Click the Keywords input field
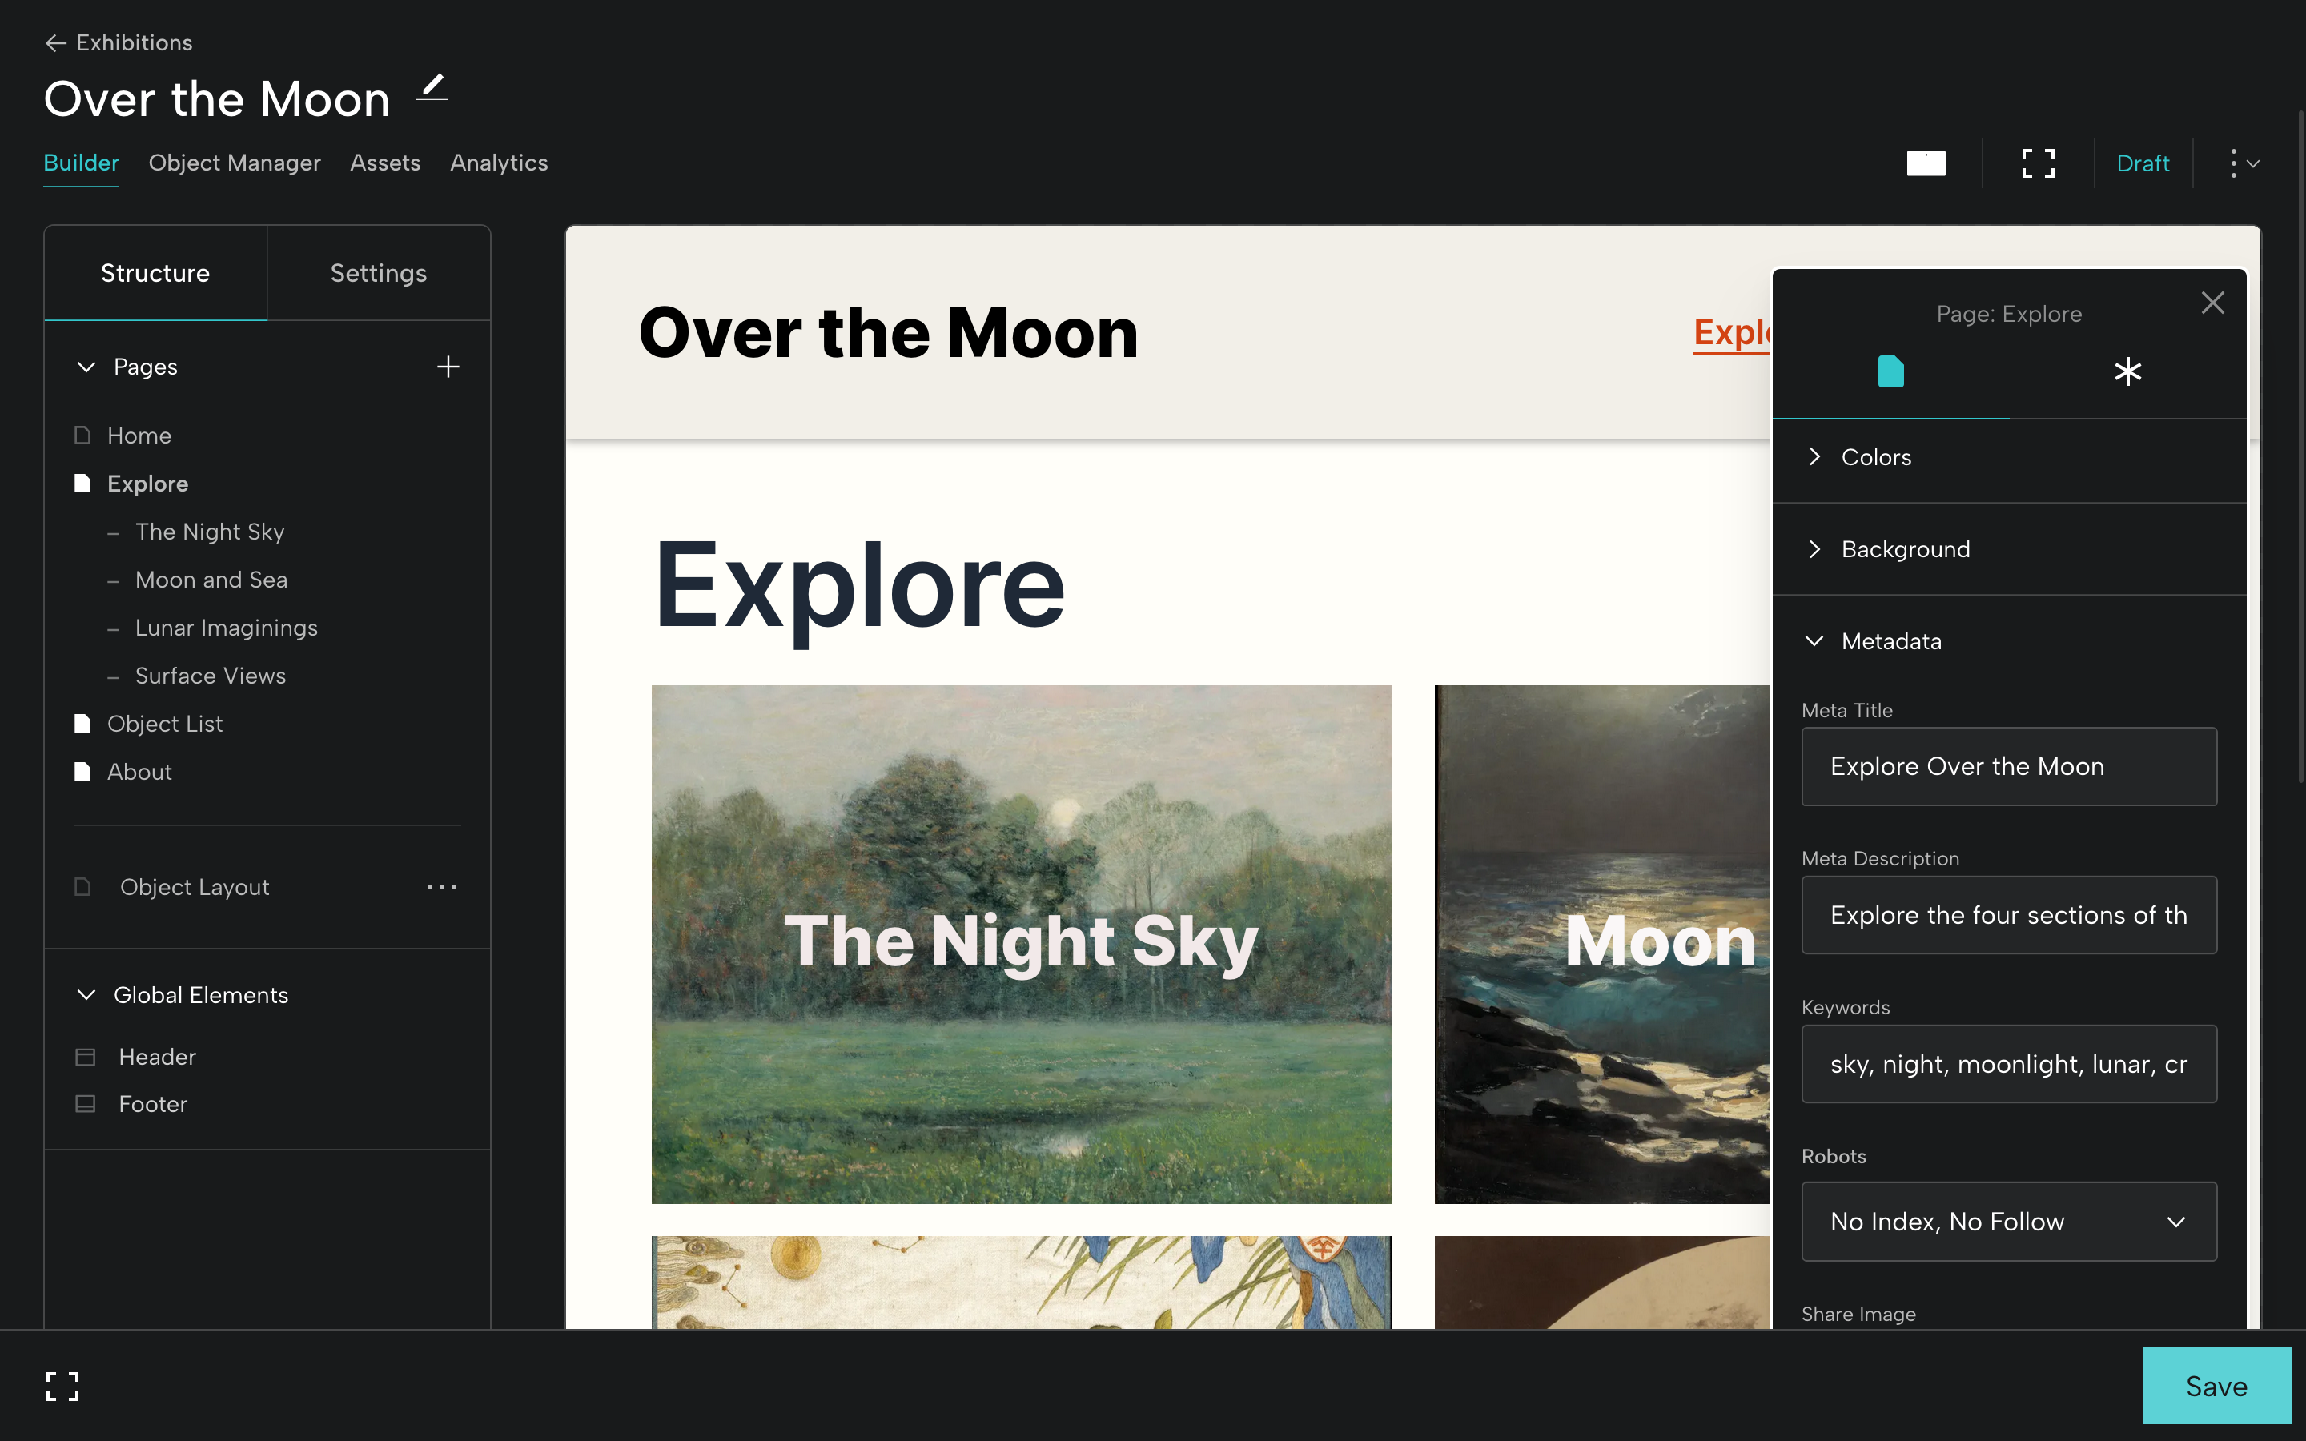 [x=2009, y=1064]
